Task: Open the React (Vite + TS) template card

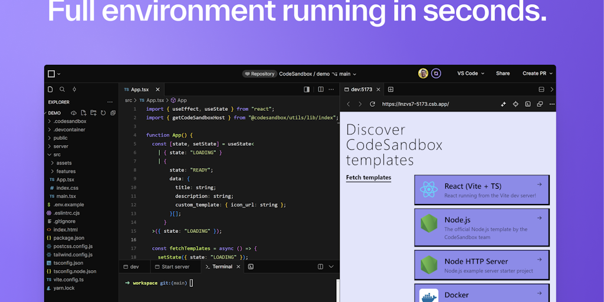Action: coord(482,190)
